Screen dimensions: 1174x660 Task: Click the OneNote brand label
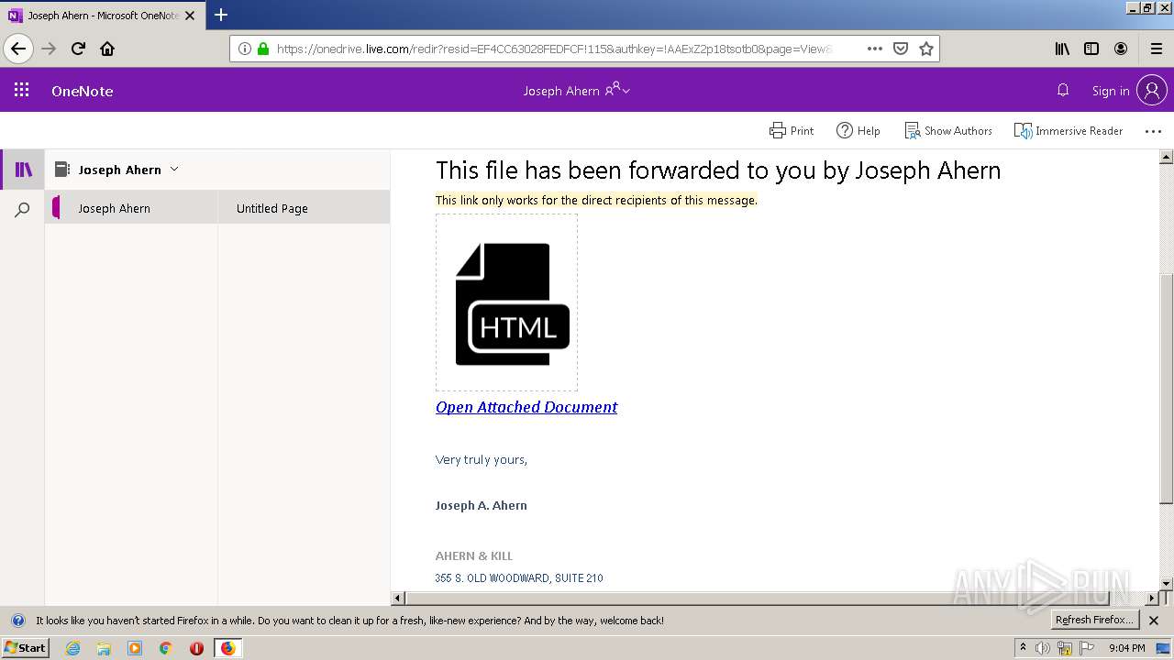[x=83, y=91]
